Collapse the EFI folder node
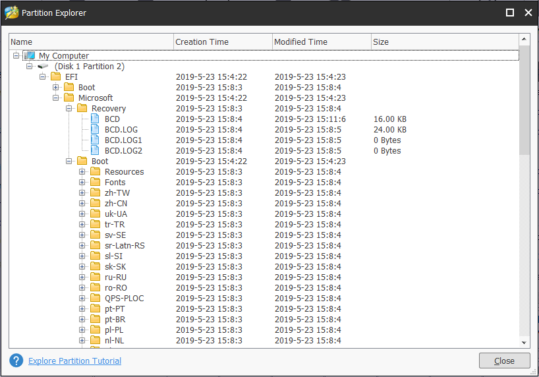 coord(42,76)
